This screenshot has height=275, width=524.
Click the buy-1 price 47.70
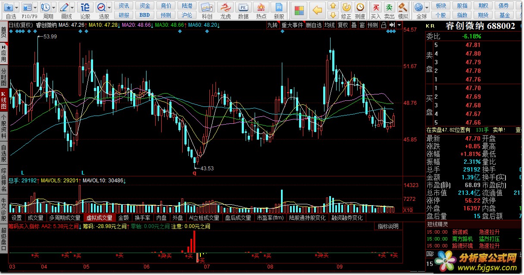click(x=473, y=88)
